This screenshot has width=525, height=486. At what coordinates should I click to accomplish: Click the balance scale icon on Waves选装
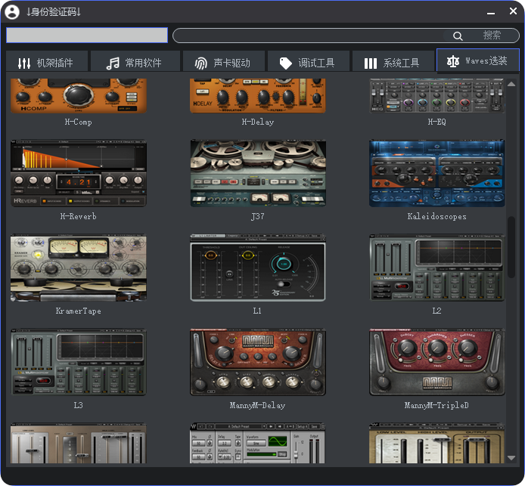coord(452,61)
